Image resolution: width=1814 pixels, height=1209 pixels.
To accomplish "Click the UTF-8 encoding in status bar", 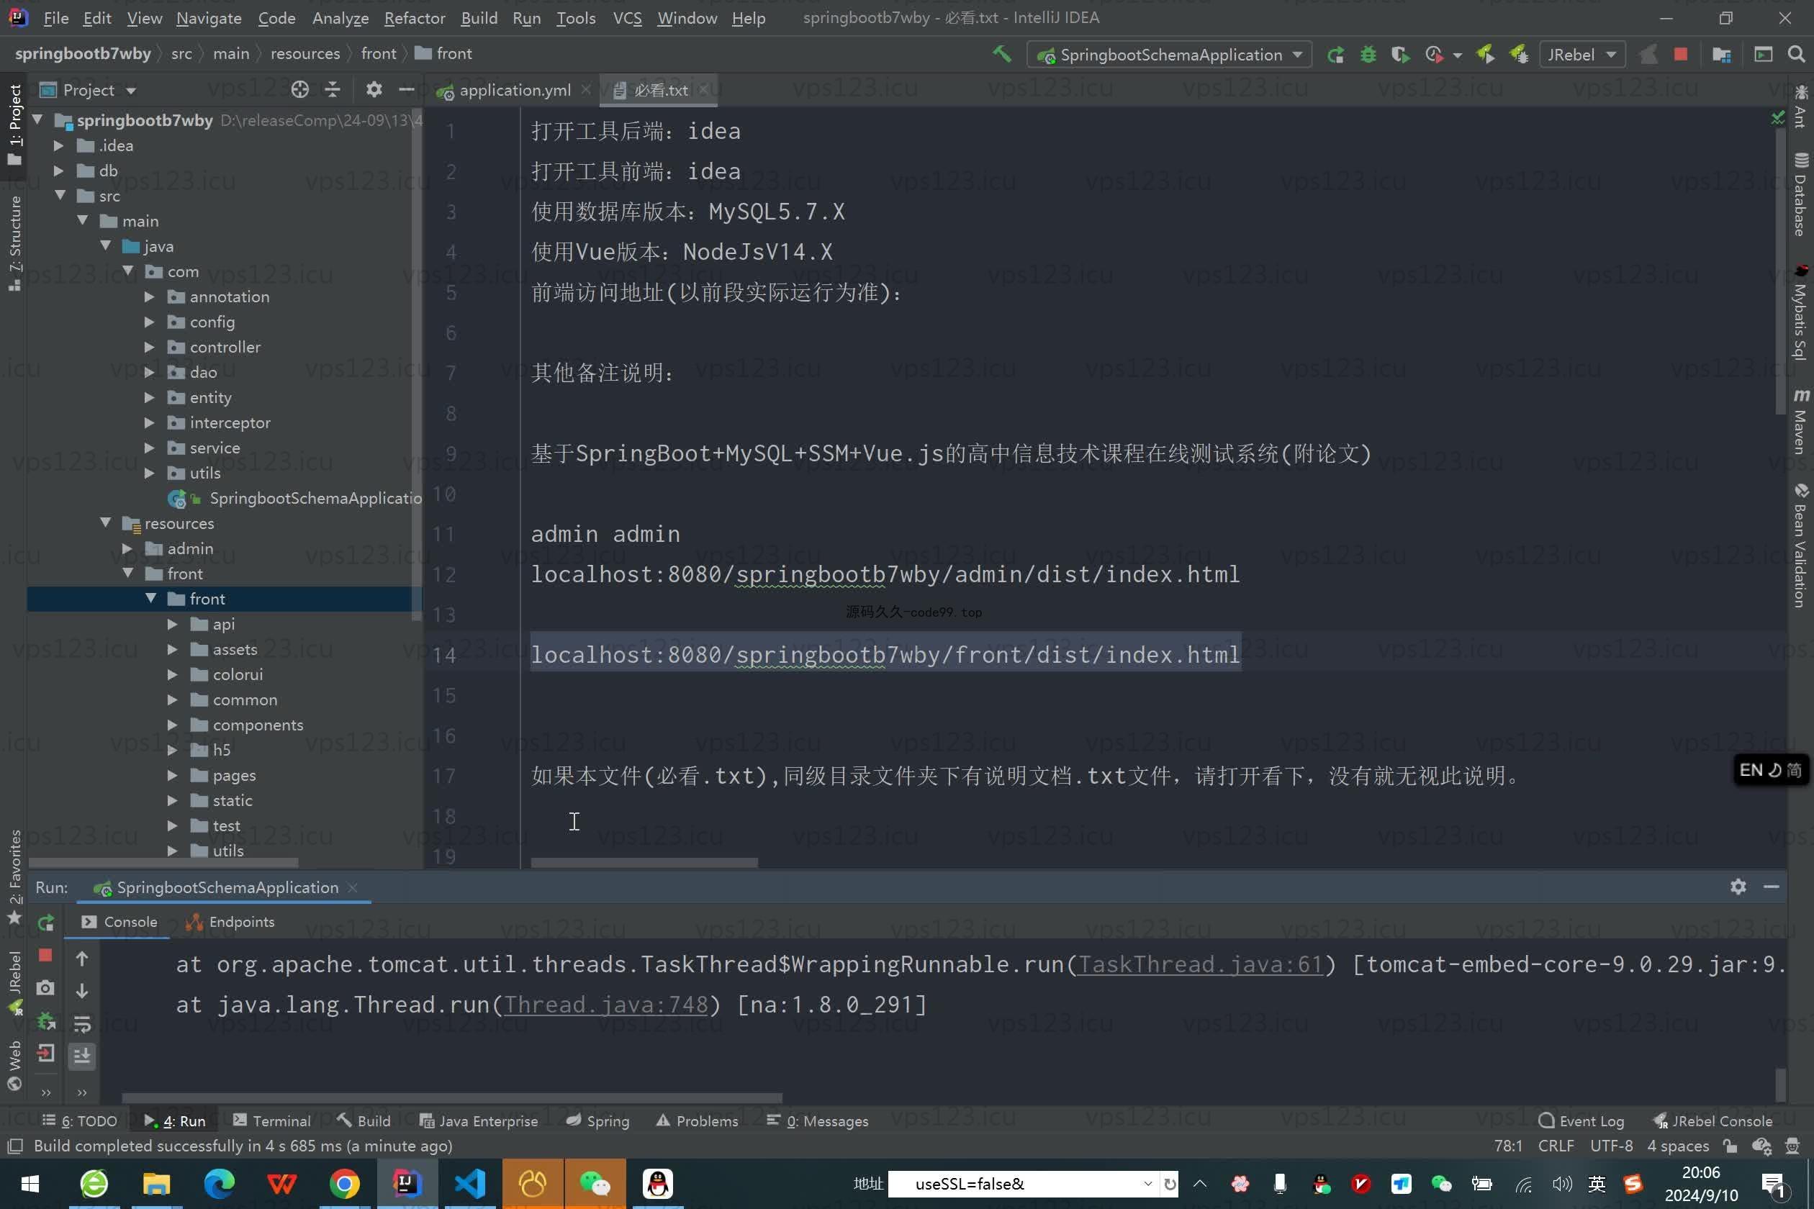I will tap(1611, 1146).
